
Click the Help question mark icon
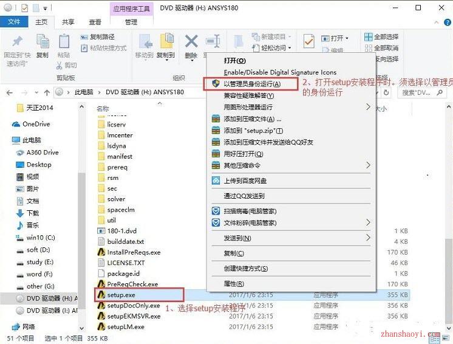tap(447, 22)
